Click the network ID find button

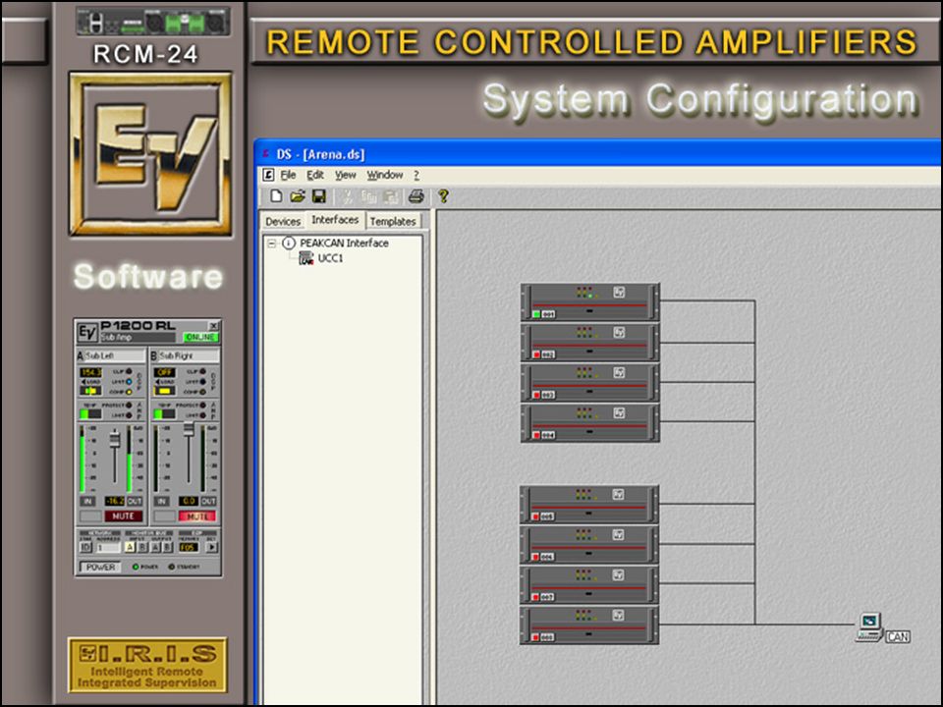click(85, 547)
